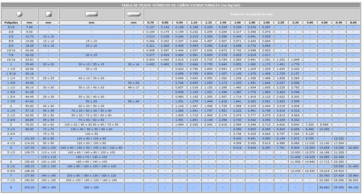
Task: Click the '180 x 180' square size cell
Action: click(49, 187)
